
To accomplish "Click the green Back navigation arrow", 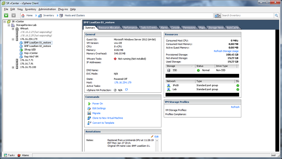I will pyautogui.click(x=6, y=16).
